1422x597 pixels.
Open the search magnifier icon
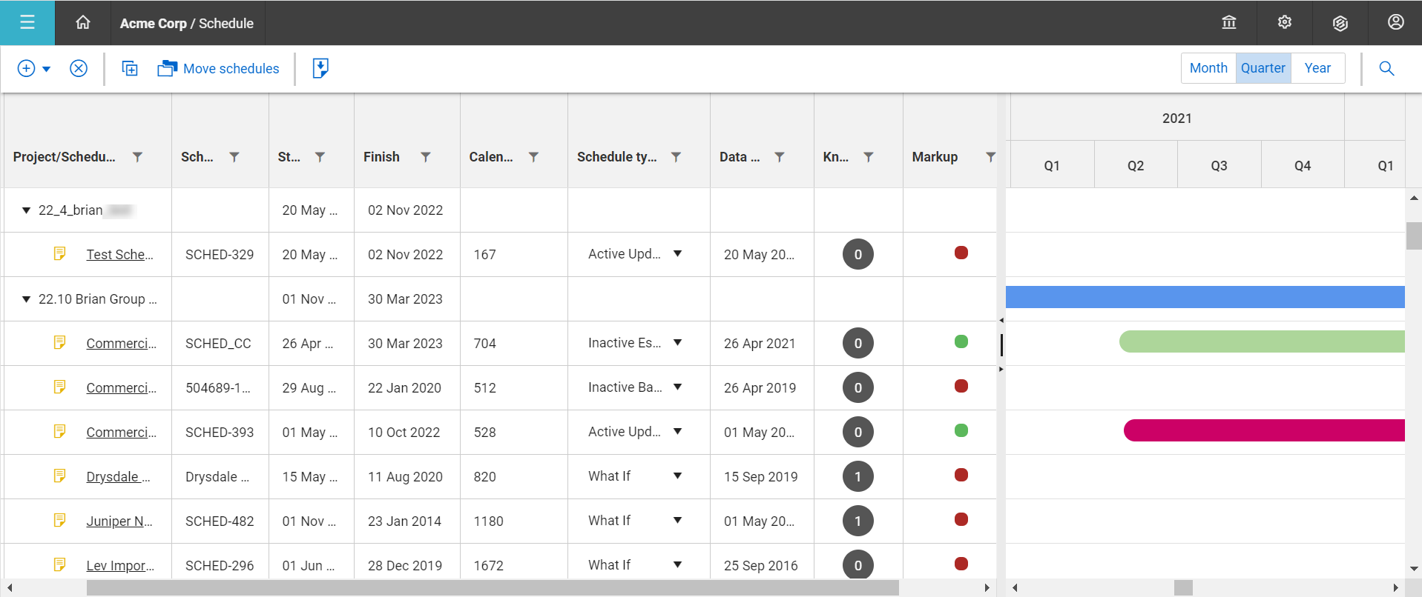point(1386,69)
